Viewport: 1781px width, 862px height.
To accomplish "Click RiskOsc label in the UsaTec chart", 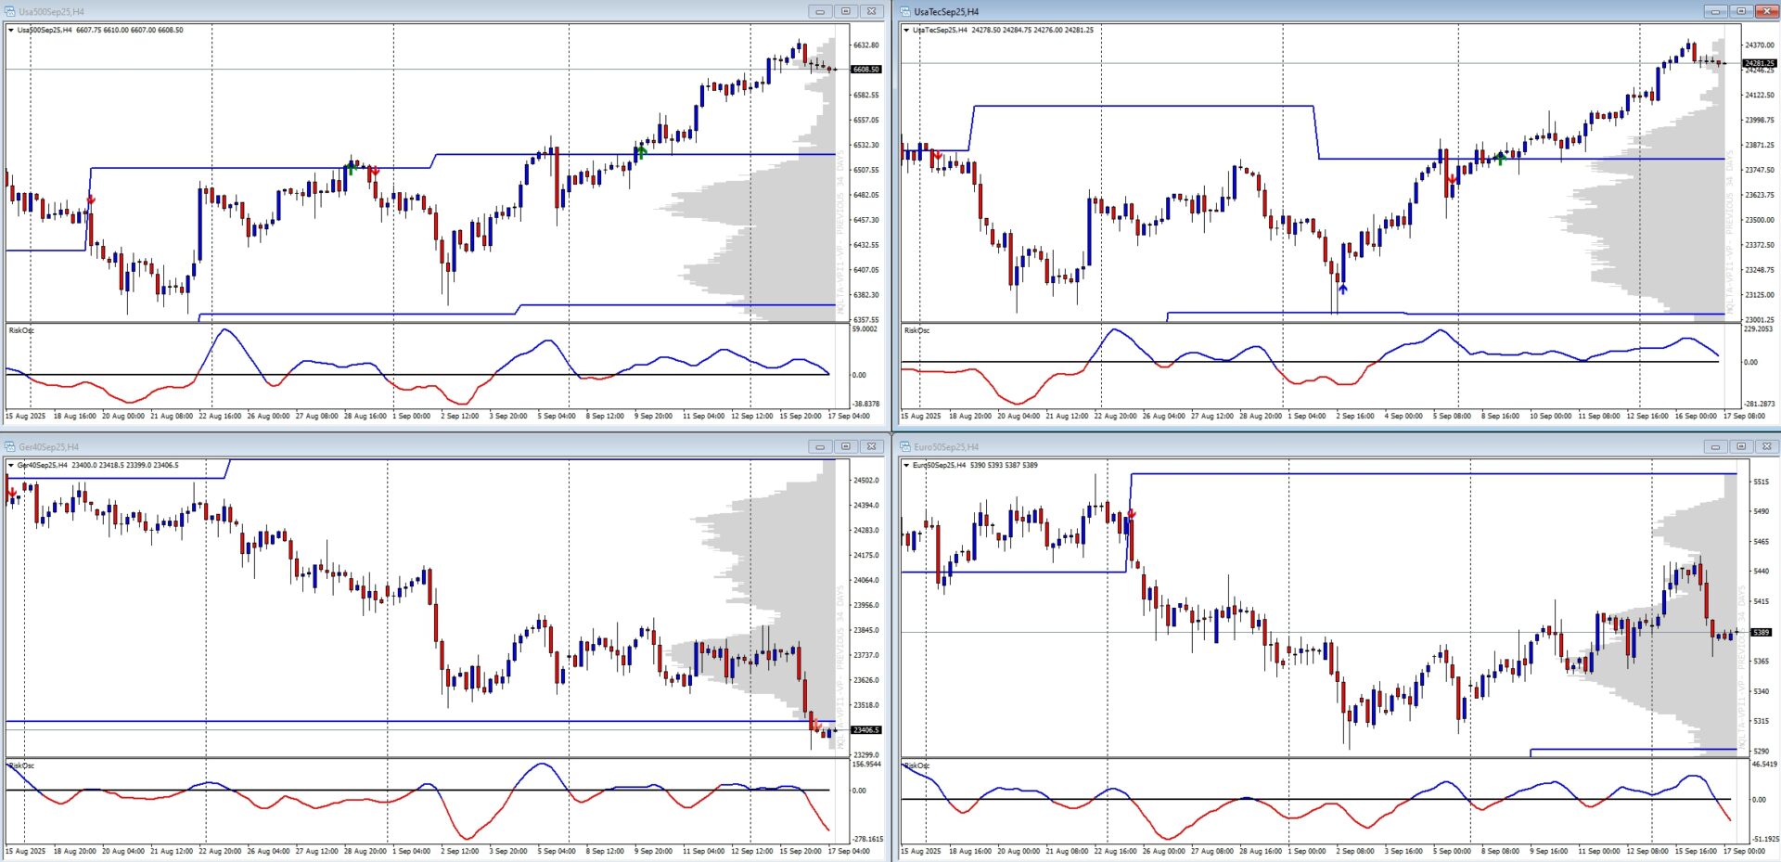I will coord(916,330).
